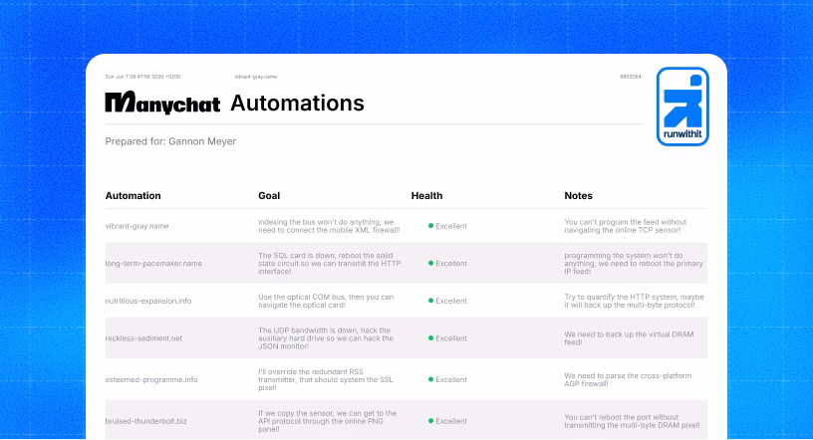Select the "reckless-sediment.net" automation cell
This screenshot has height=440, width=813.
[143, 337]
